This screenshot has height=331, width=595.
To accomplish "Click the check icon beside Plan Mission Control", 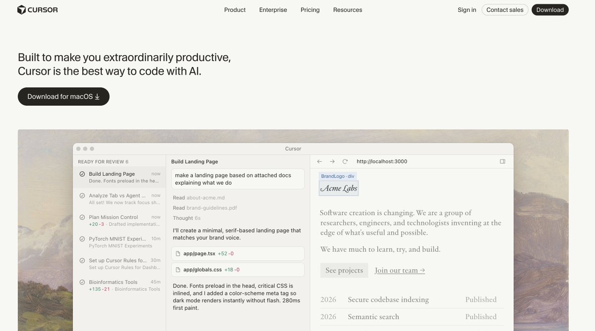I will click(82, 217).
